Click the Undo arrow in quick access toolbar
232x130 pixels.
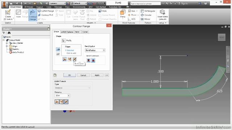click(x=25, y=3)
